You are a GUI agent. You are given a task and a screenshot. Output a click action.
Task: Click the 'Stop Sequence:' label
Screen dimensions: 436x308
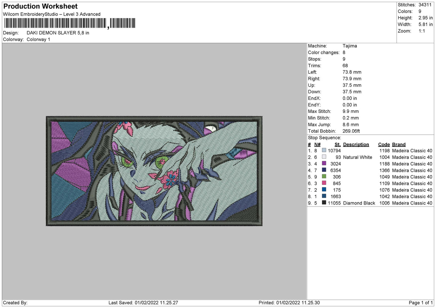[x=324, y=138]
